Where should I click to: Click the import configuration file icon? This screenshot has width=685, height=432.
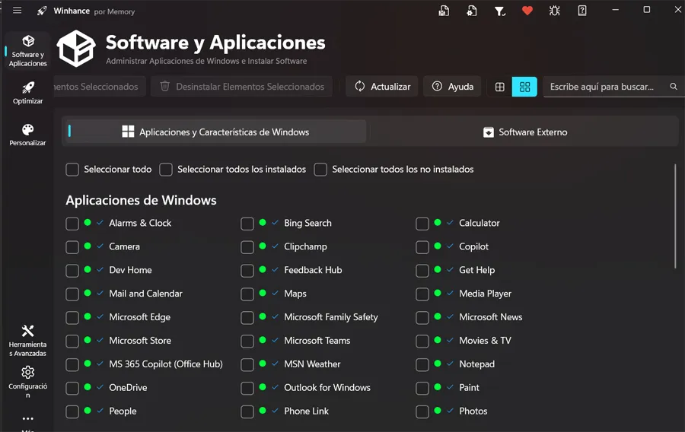coord(472,11)
